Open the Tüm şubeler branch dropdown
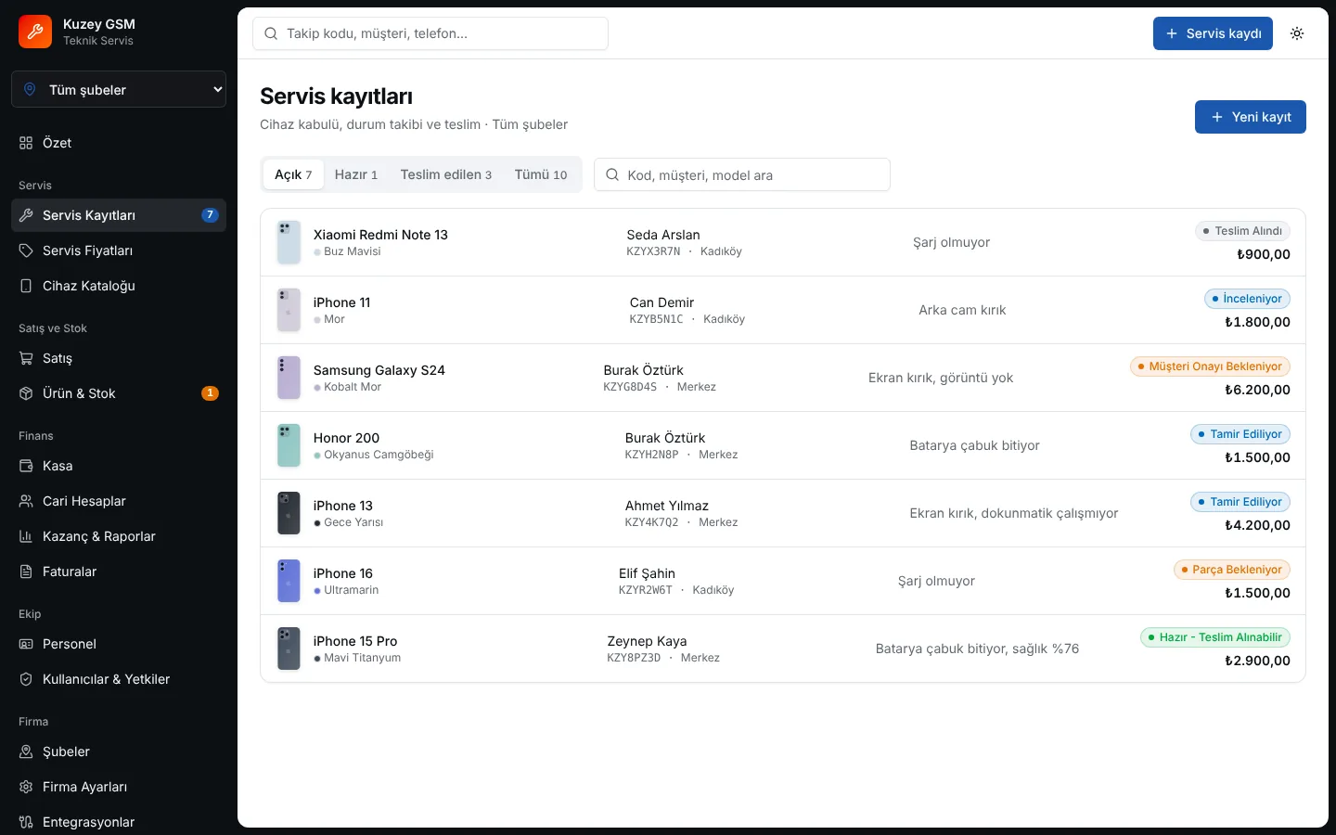1336x835 pixels. [x=119, y=89]
